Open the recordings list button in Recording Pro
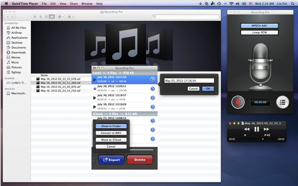 [282, 102]
